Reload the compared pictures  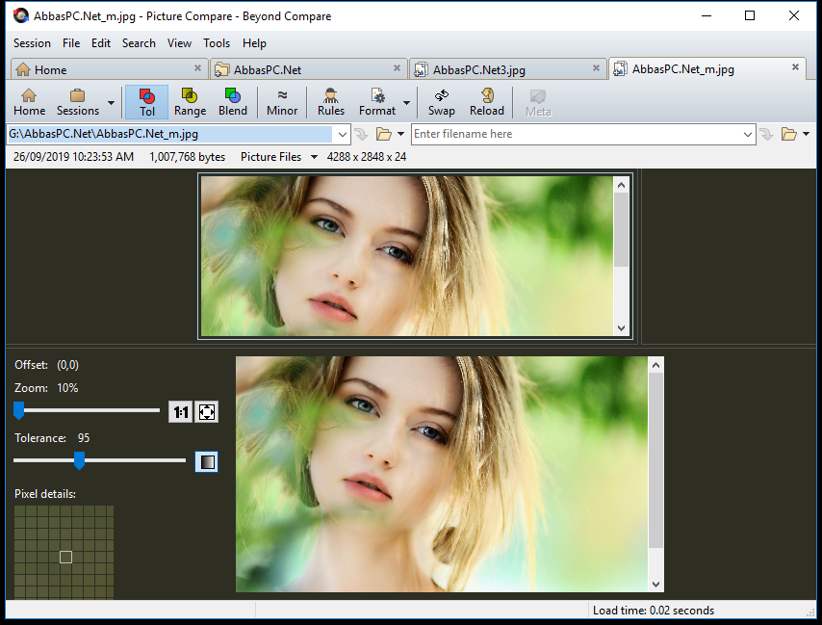point(486,102)
